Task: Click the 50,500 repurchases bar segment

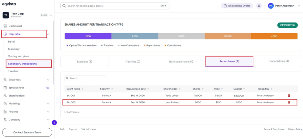Action: (x=228, y=36)
